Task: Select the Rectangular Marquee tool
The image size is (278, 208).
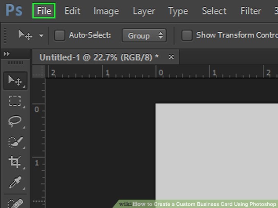Action: pos(15,101)
